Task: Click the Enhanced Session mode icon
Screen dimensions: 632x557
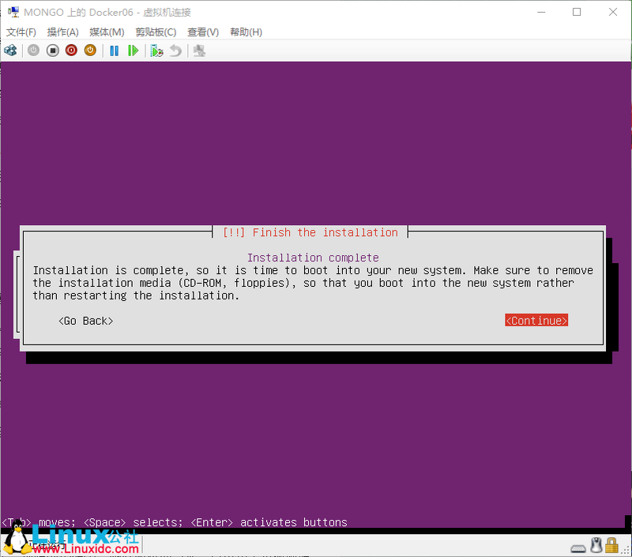Action: [198, 50]
